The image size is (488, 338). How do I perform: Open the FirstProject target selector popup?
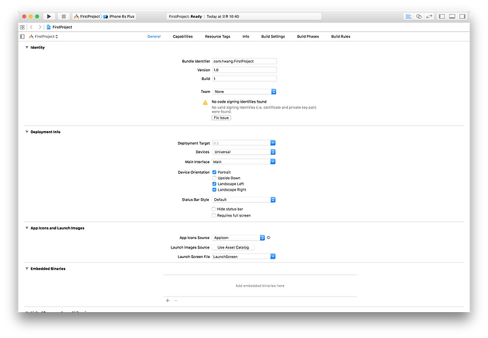(43, 37)
